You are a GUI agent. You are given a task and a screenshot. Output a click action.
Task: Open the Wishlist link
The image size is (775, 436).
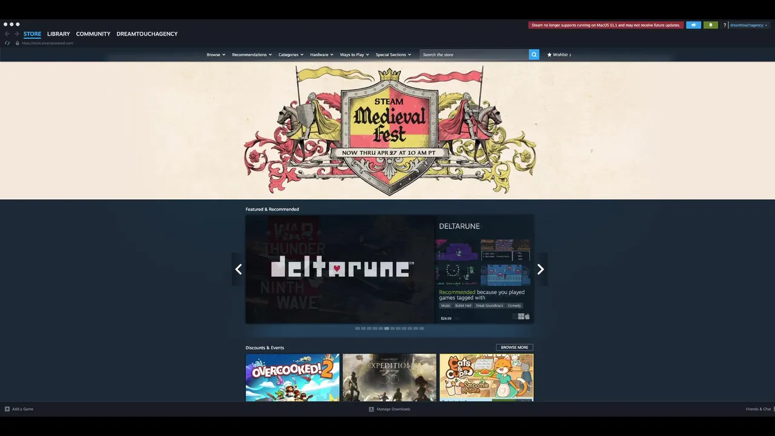click(561, 54)
